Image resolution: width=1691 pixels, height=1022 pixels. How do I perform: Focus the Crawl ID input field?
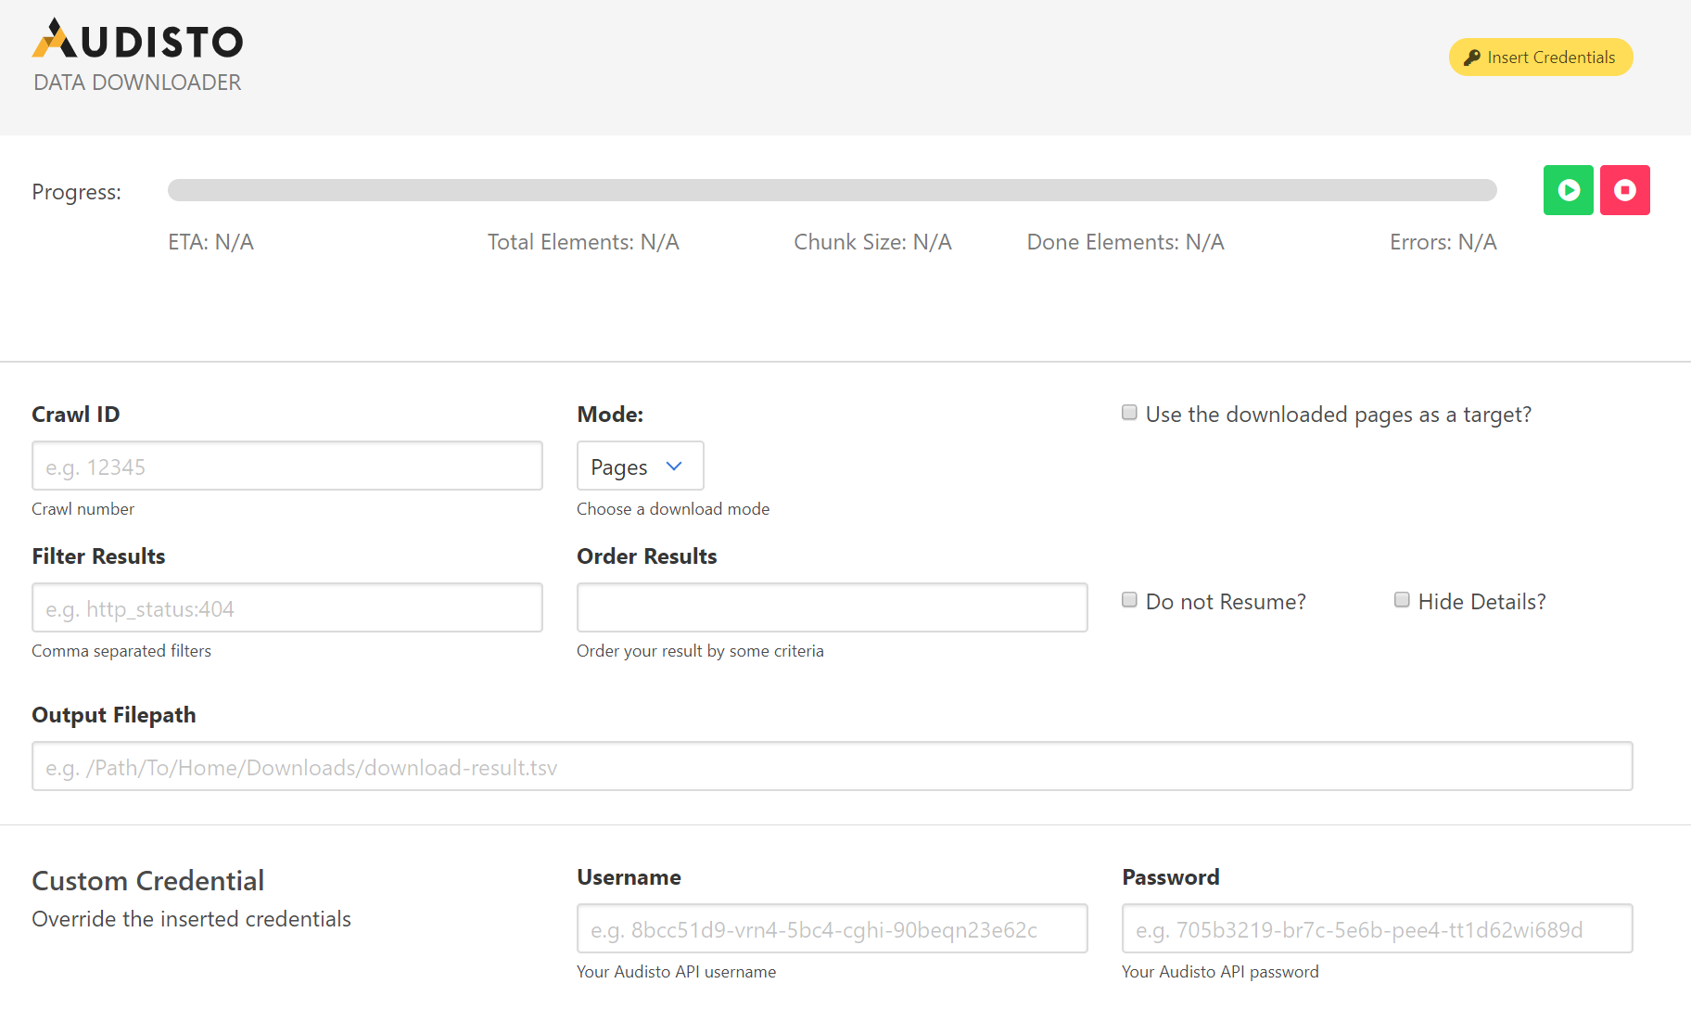coord(287,466)
